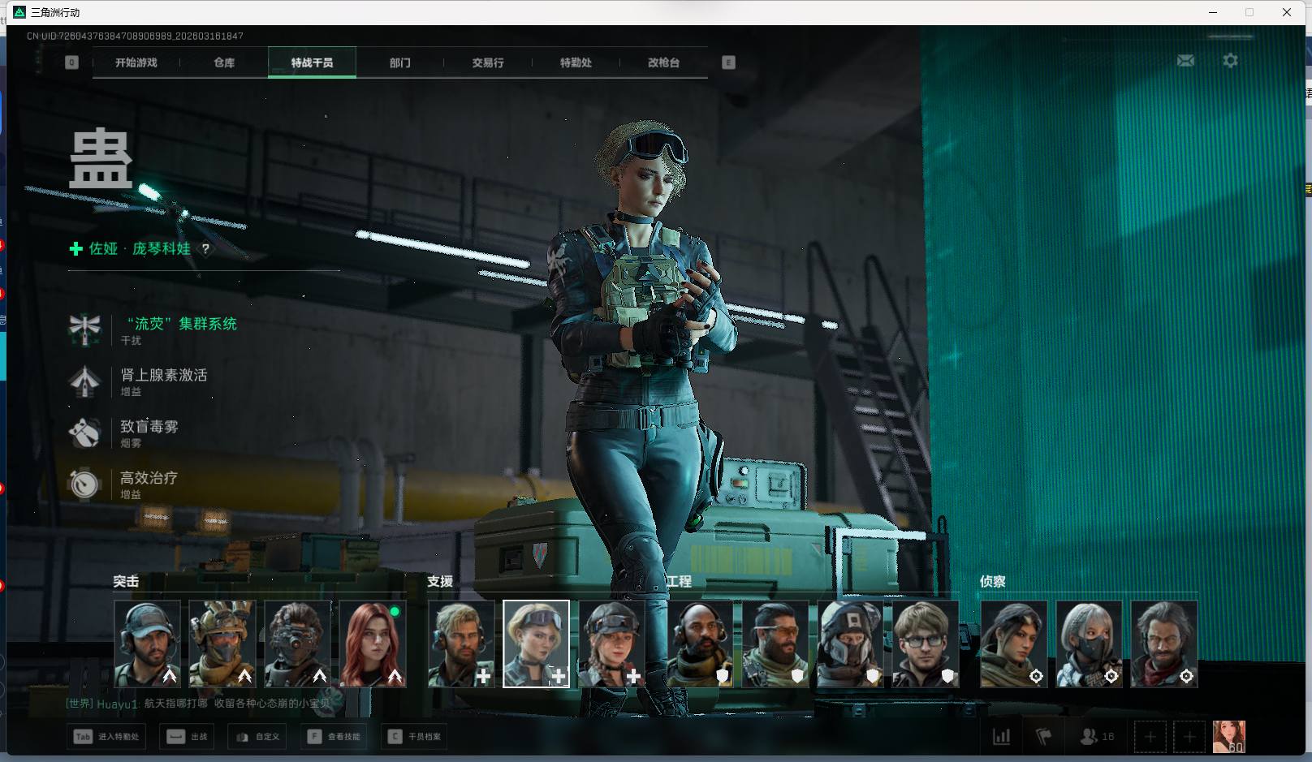Click the first empty squad invite slot

click(1150, 737)
